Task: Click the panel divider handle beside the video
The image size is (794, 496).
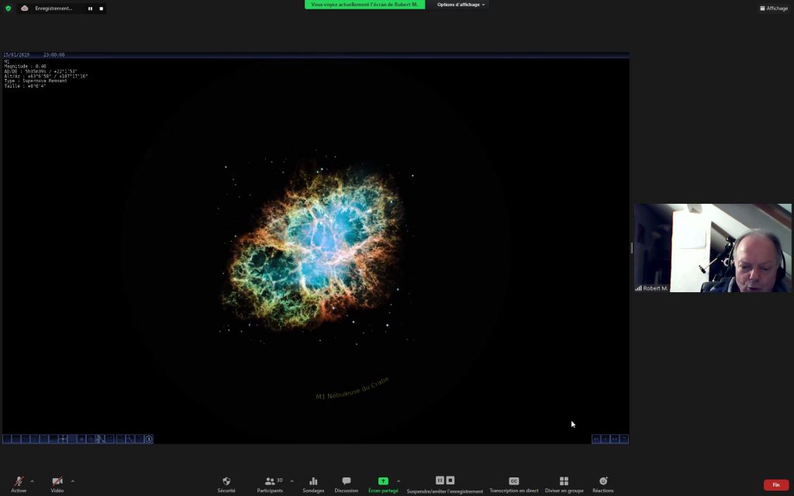Action: [x=631, y=248]
